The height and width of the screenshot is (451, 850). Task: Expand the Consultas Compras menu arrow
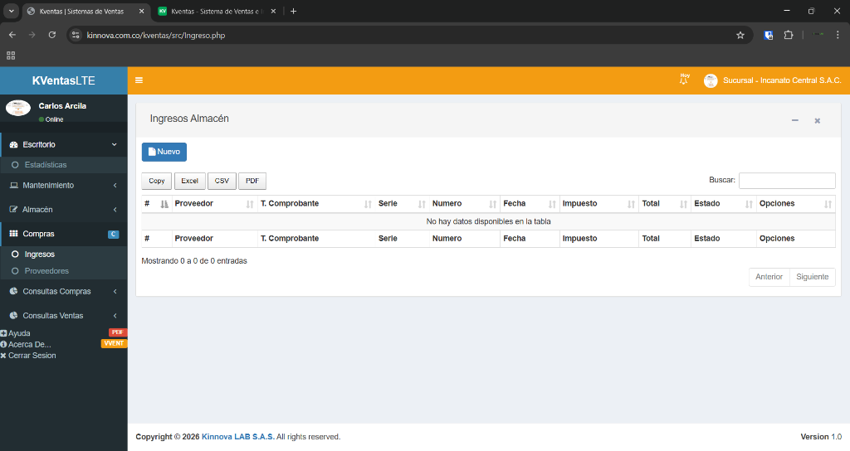115,291
